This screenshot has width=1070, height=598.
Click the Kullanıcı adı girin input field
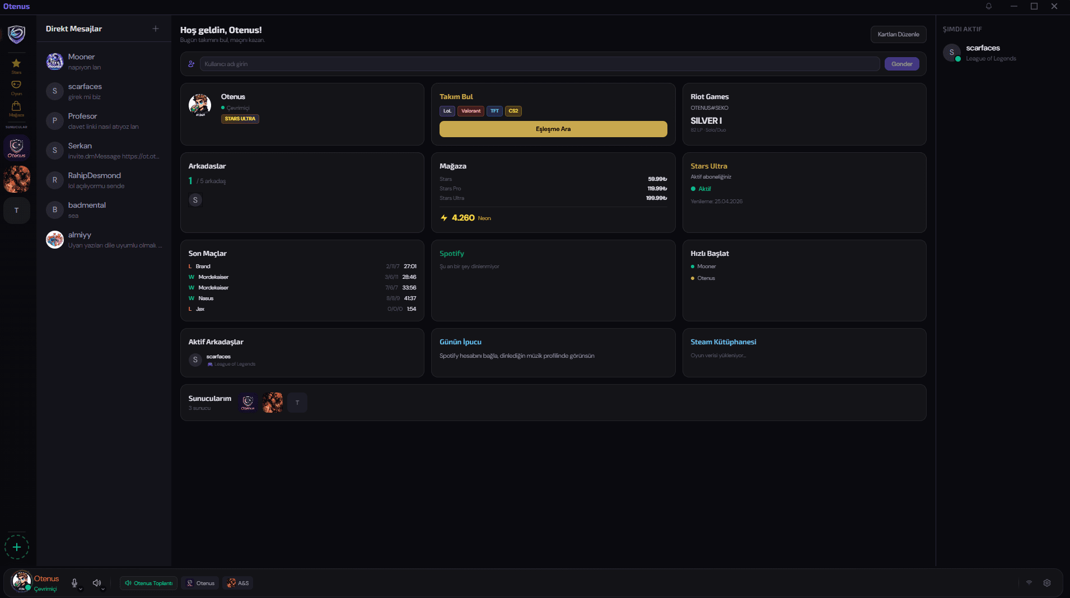coord(539,64)
